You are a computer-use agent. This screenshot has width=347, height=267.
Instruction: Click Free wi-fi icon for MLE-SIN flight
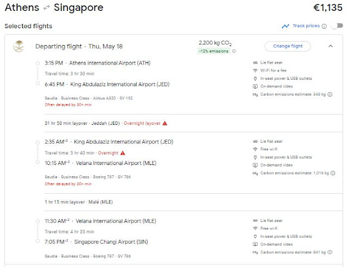pyautogui.click(x=255, y=228)
